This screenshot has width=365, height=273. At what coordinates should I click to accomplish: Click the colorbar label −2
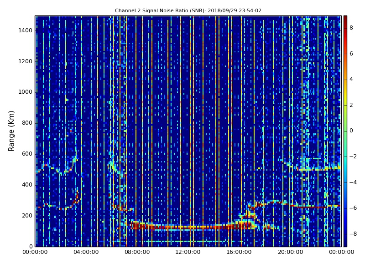[353, 157]
